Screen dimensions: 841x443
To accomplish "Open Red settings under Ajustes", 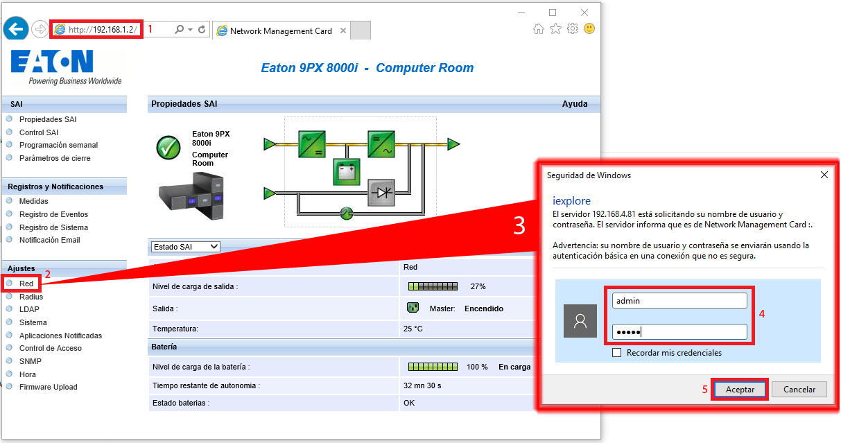I will click(26, 284).
